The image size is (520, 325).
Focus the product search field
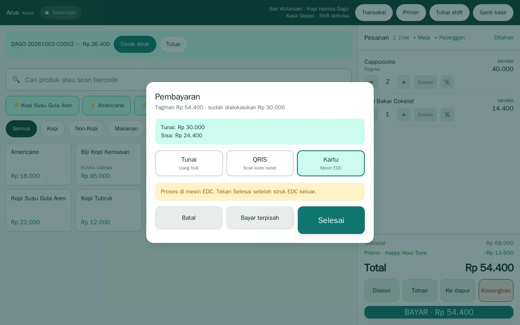click(x=179, y=80)
